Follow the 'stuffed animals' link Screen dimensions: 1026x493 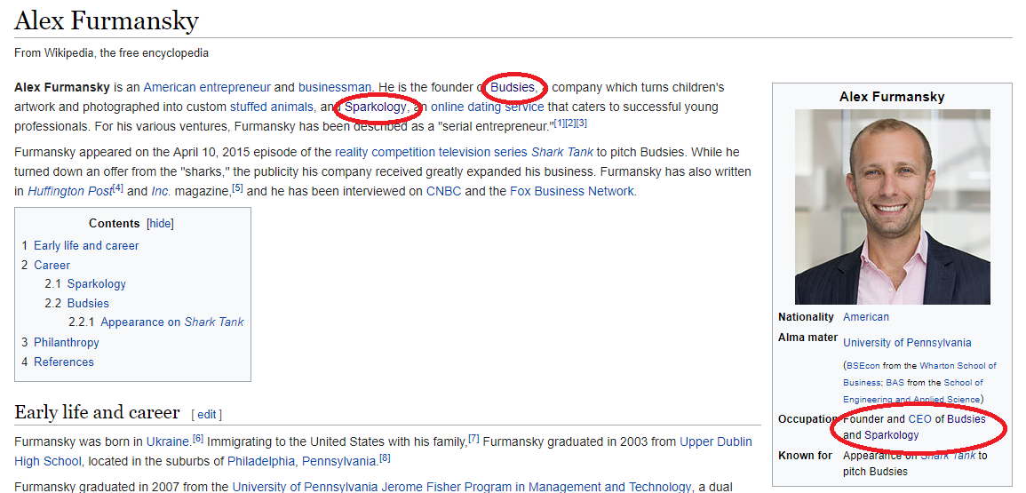pyautogui.click(x=272, y=107)
